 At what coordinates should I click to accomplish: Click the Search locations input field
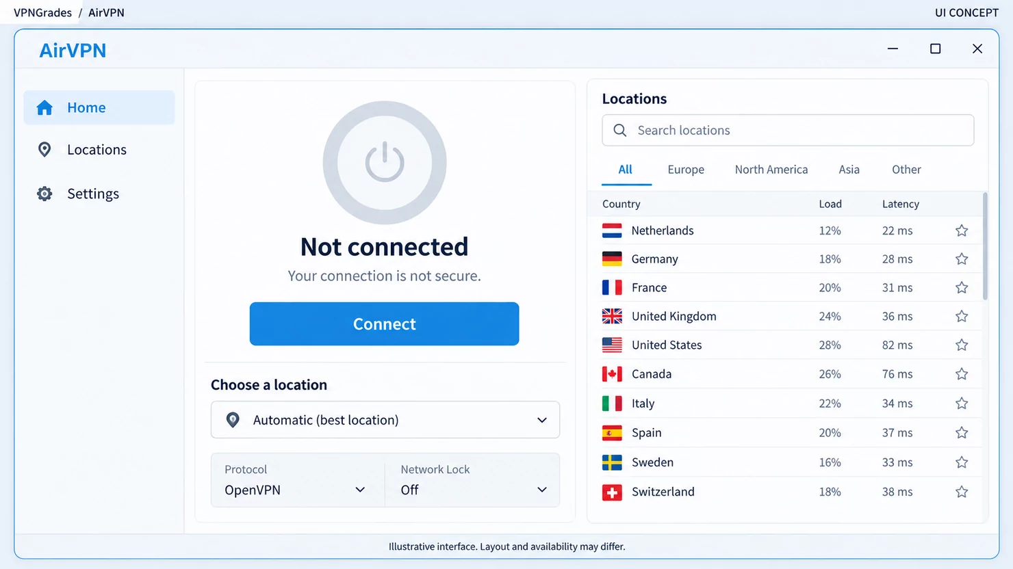click(788, 130)
